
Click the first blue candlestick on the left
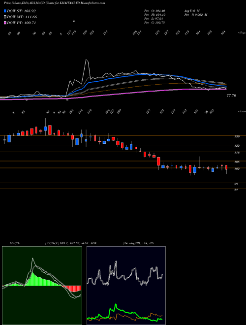click(x=4, y=140)
